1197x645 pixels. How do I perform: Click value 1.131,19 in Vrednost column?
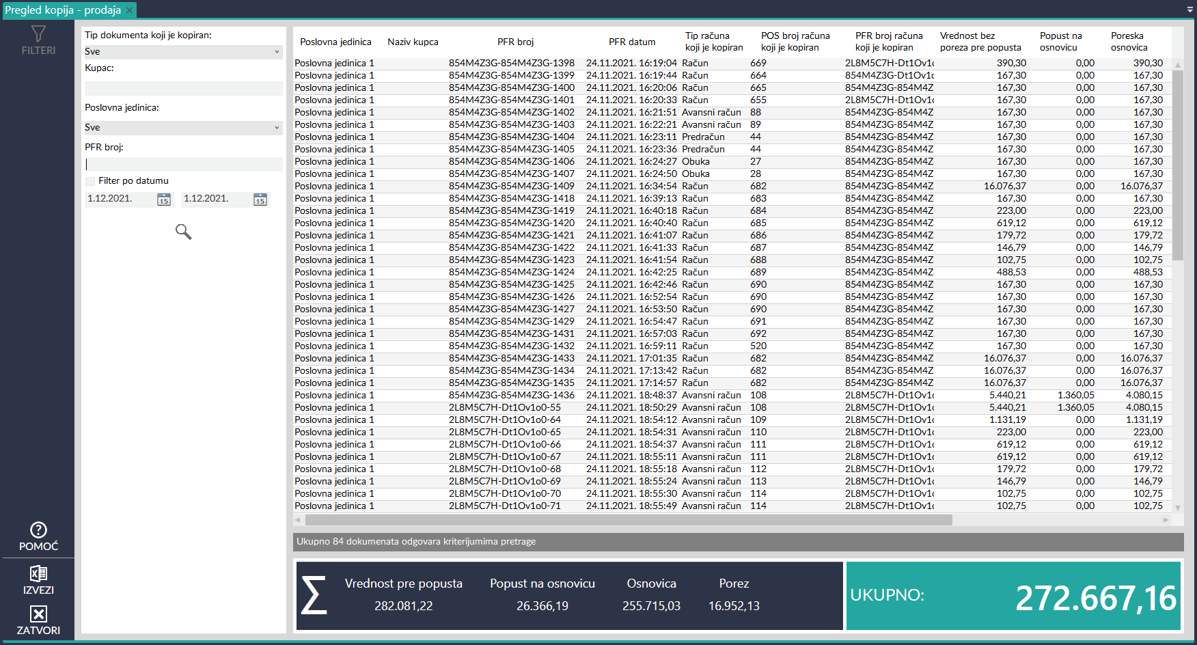point(1008,420)
